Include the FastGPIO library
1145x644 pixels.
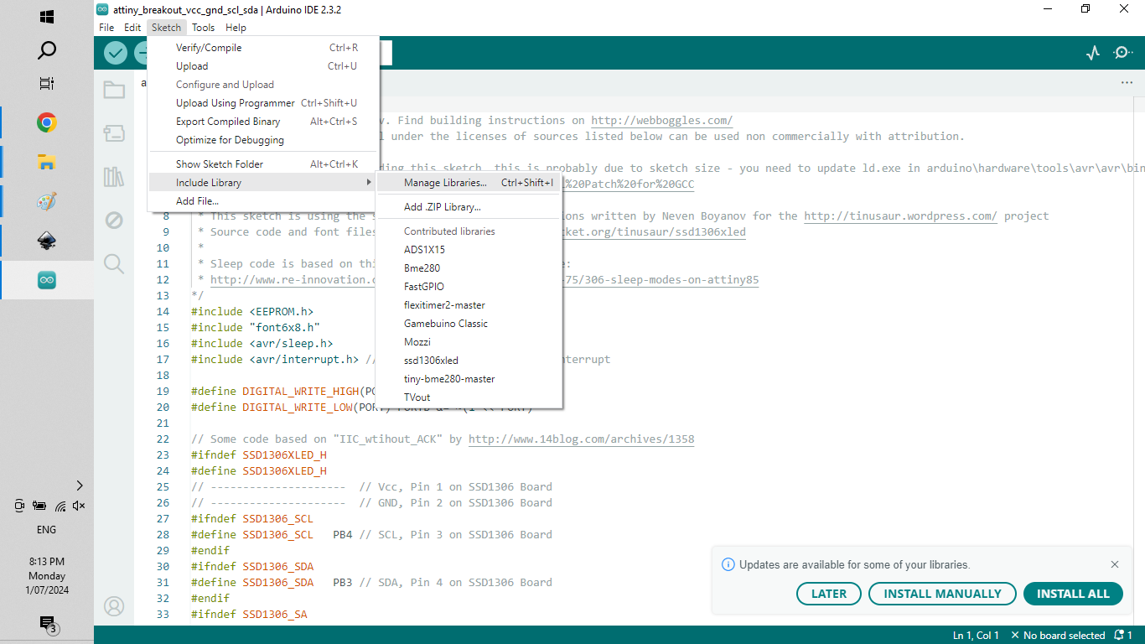point(469,287)
